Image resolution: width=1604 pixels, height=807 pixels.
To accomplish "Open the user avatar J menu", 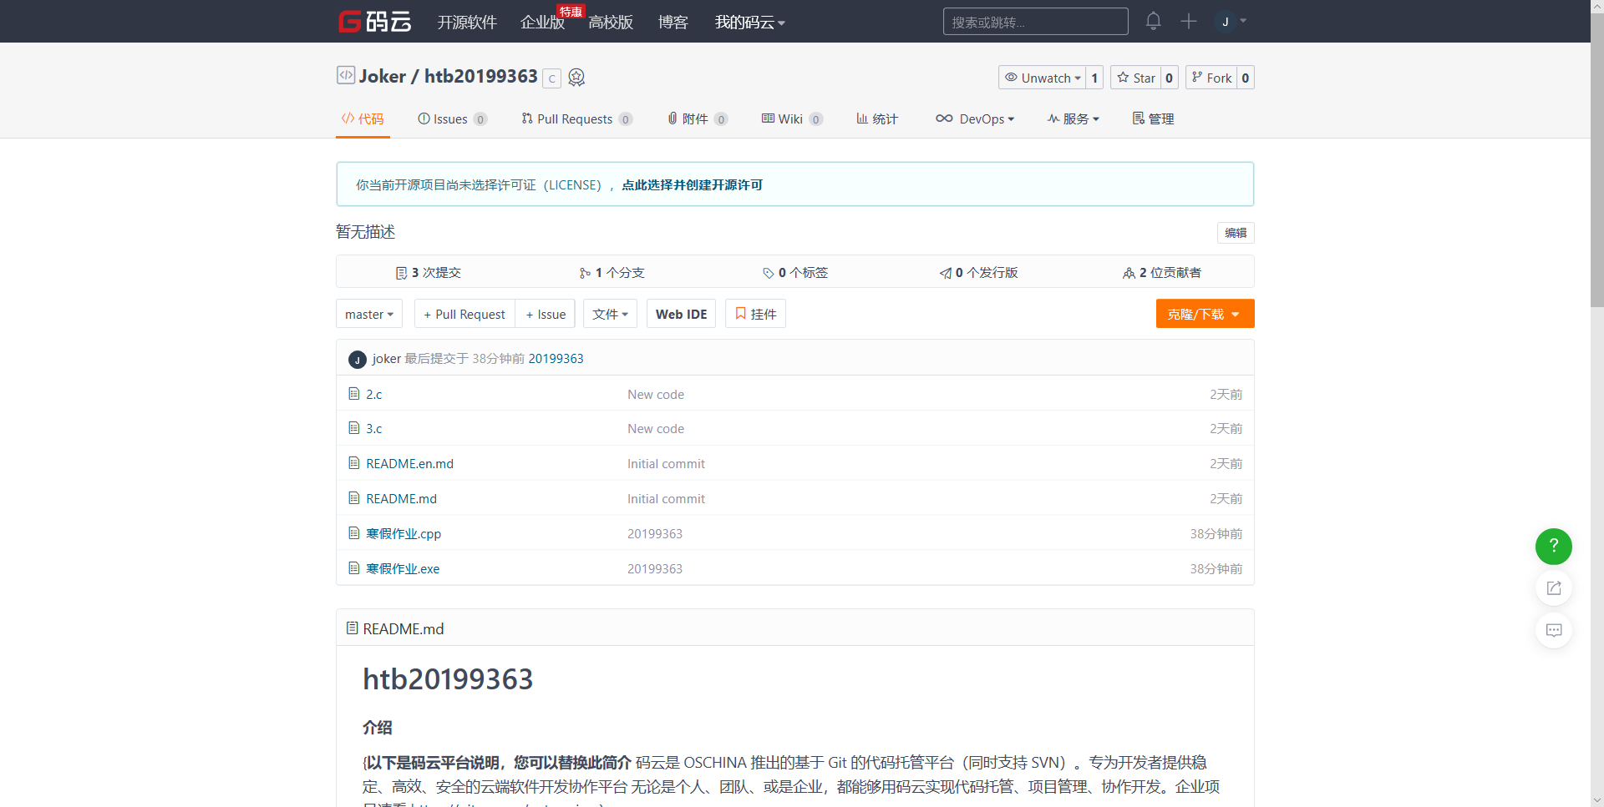I will [1230, 21].
